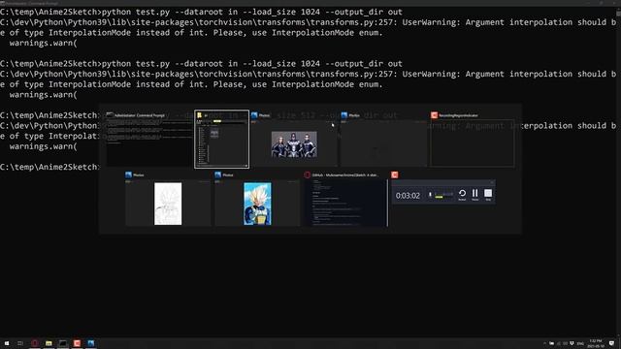This screenshot has width=621, height=349.
Task: Click the Photos icon above the heroes thumbnail
Action: pyautogui.click(x=254, y=115)
